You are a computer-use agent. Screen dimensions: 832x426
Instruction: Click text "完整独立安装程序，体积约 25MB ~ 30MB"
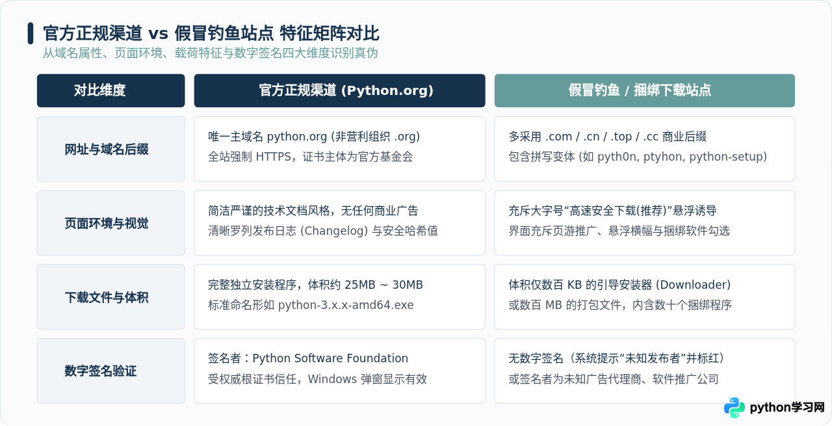tap(315, 285)
